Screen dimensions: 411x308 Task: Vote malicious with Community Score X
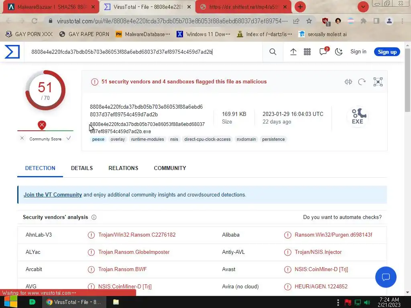tap(22, 138)
